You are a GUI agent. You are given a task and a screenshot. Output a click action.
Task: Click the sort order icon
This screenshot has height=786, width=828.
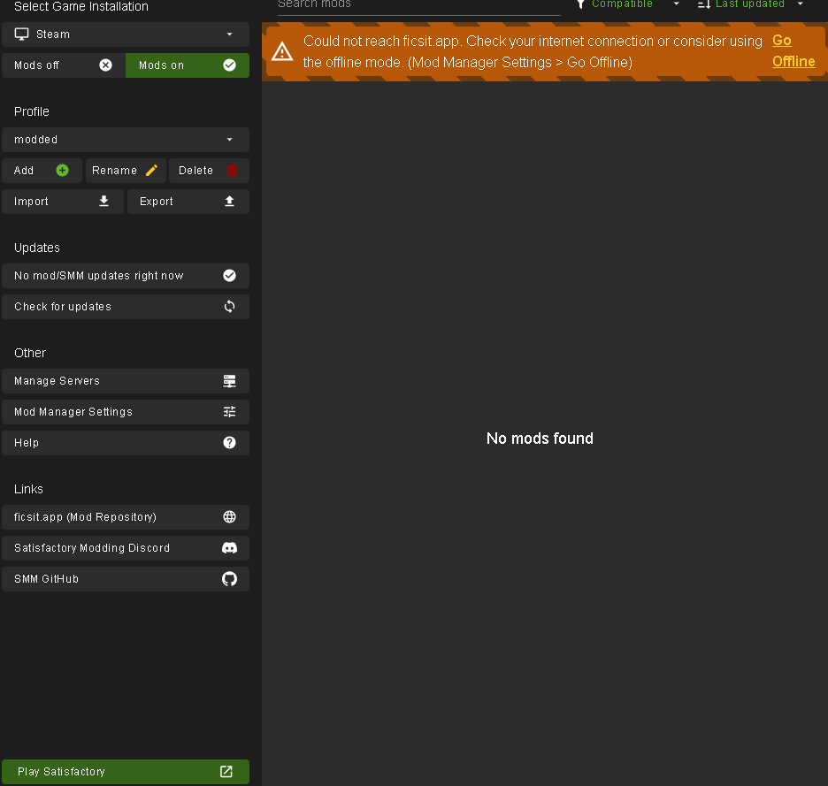coord(704,4)
